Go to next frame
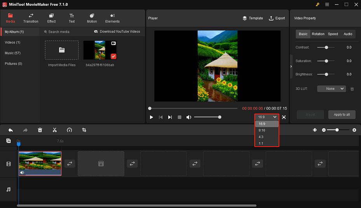Viewport: 361px width, 208px height. pyautogui.click(x=170, y=117)
